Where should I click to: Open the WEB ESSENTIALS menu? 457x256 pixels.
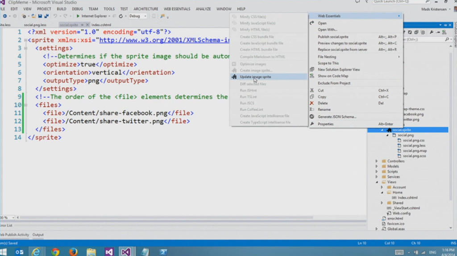pyautogui.click(x=177, y=9)
